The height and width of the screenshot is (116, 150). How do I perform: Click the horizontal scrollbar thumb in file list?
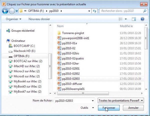pyautogui.click(x=83, y=93)
